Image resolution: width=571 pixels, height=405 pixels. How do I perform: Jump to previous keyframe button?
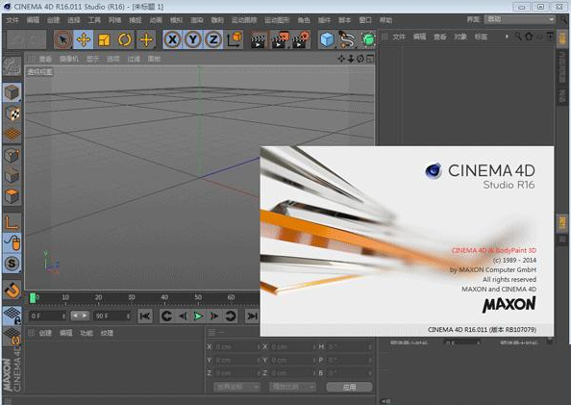coord(166,316)
